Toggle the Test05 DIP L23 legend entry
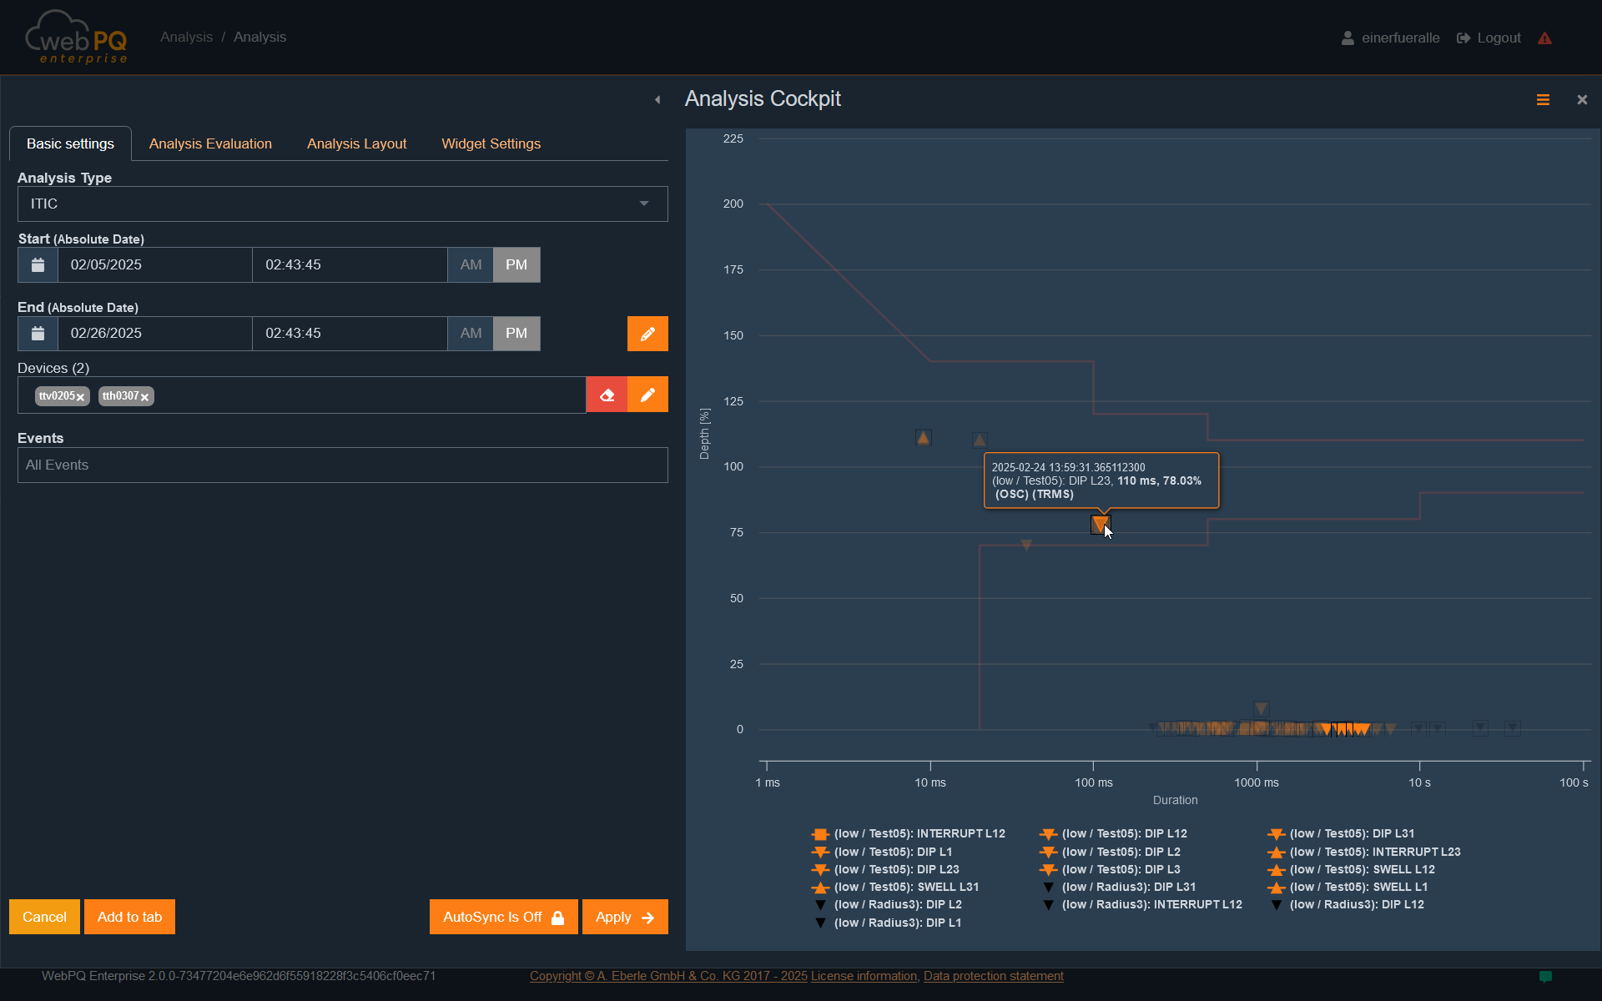 (897, 869)
